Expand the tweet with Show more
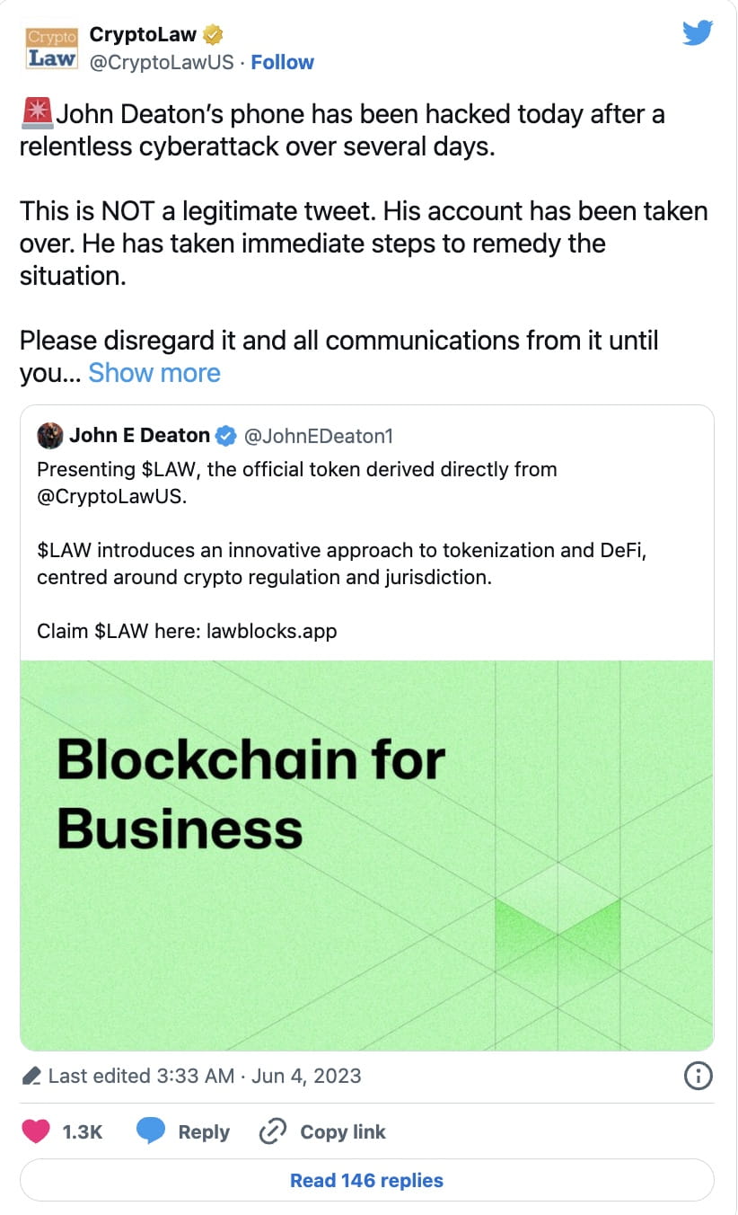Screen dimensions: 738x1215 [x=154, y=372]
